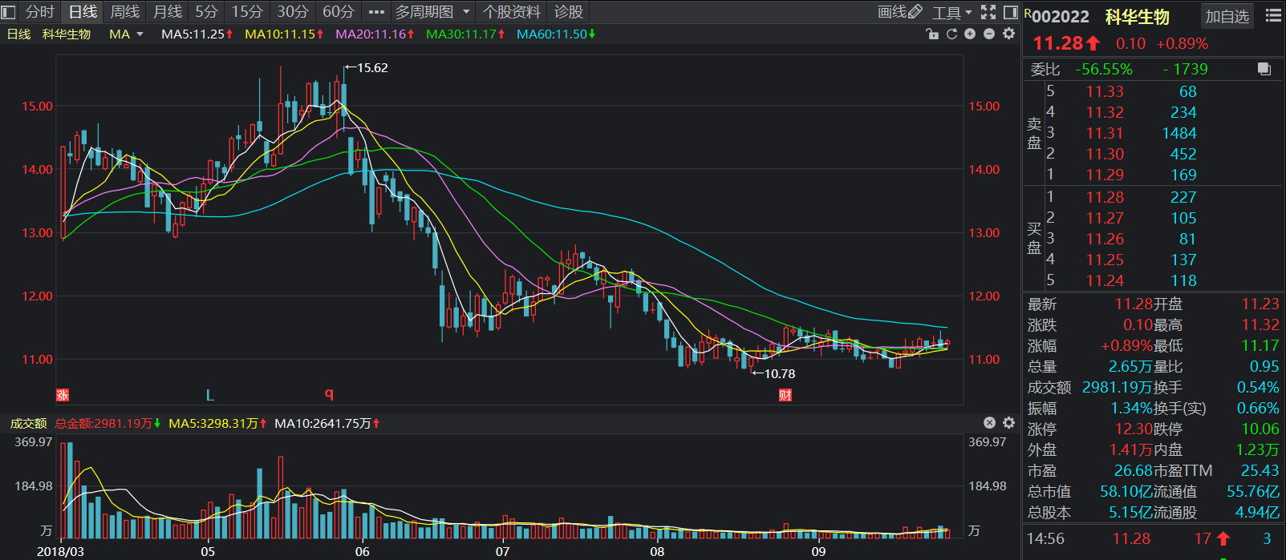This screenshot has height=560, width=1286.
Task: Zoom in chart with plus icon
Action: 970,34
